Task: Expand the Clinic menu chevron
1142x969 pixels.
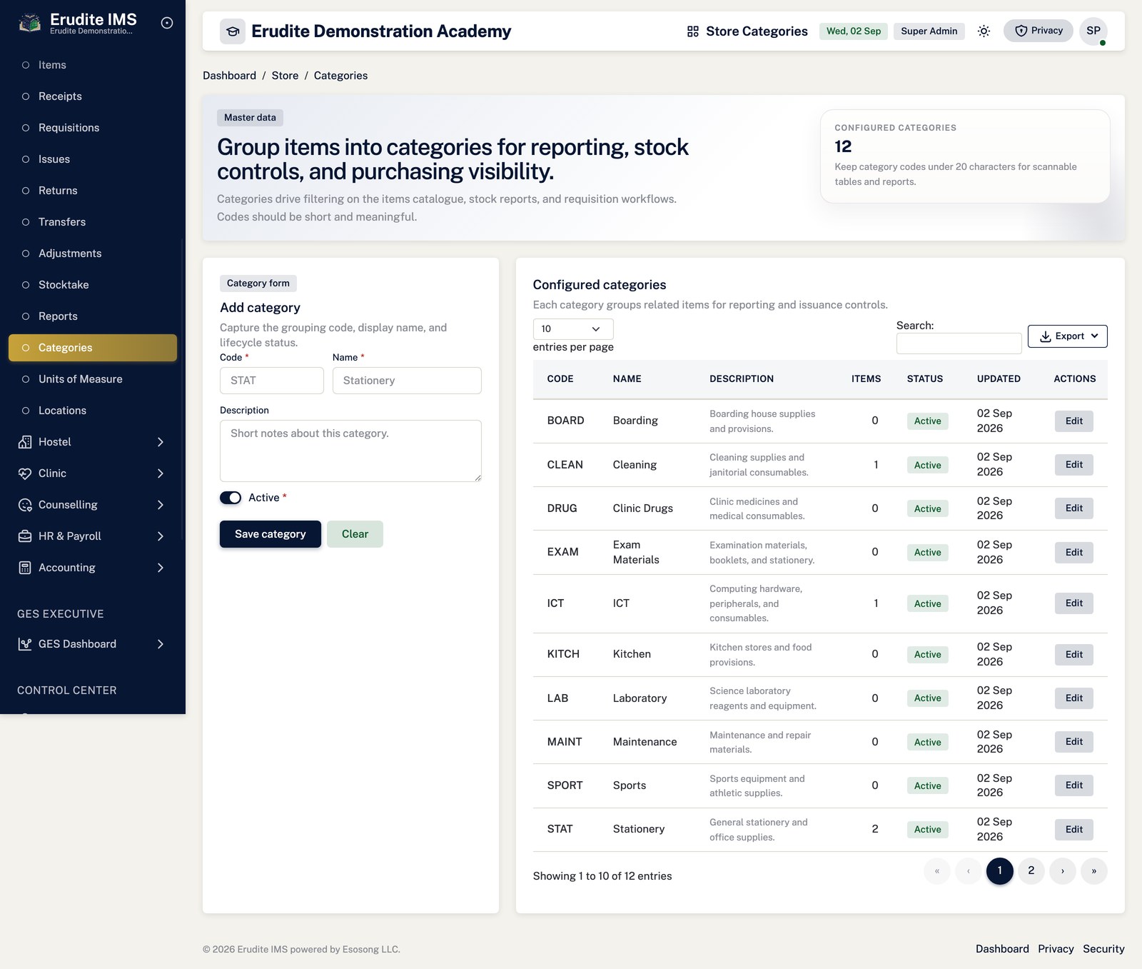Action: tap(161, 473)
